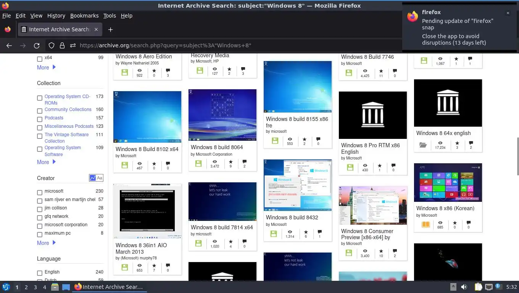This screenshot has width=519, height=293.
Task: Open the File menu
Action: 6,16
